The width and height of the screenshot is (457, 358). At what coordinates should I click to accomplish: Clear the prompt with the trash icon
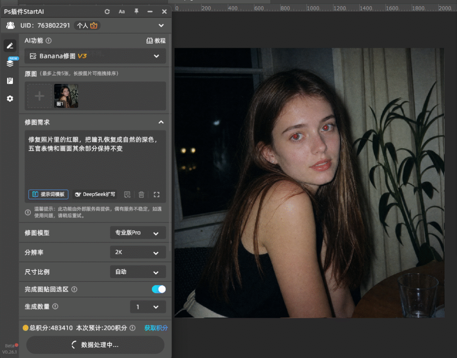point(141,195)
